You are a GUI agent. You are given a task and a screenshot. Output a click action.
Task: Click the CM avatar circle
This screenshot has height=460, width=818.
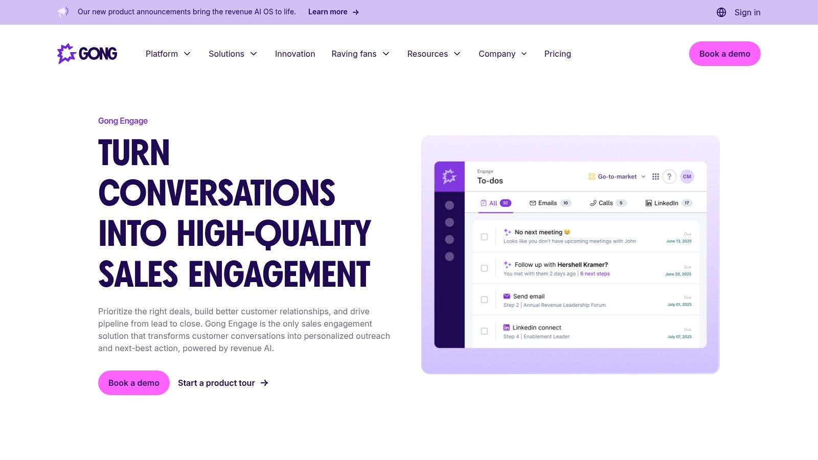[687, 176]
